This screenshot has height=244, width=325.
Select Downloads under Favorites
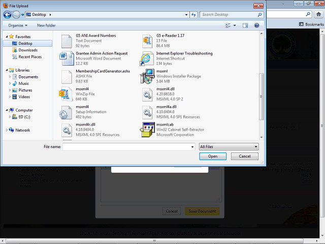point(28,50)
